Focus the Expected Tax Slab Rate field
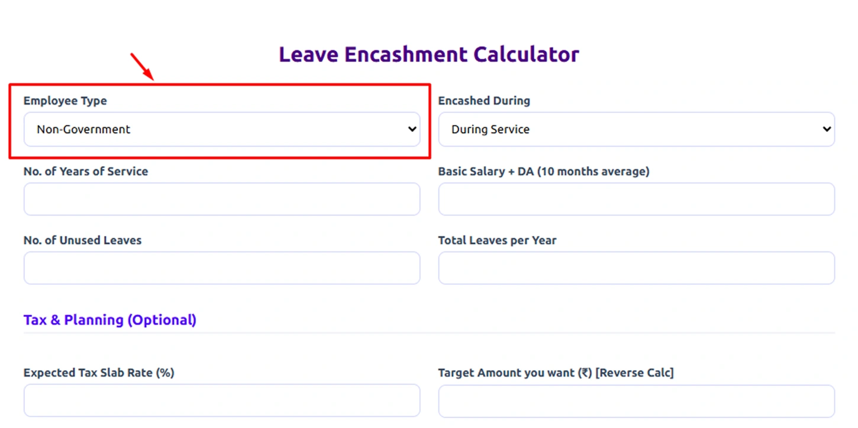 click(x=221, y=401)
